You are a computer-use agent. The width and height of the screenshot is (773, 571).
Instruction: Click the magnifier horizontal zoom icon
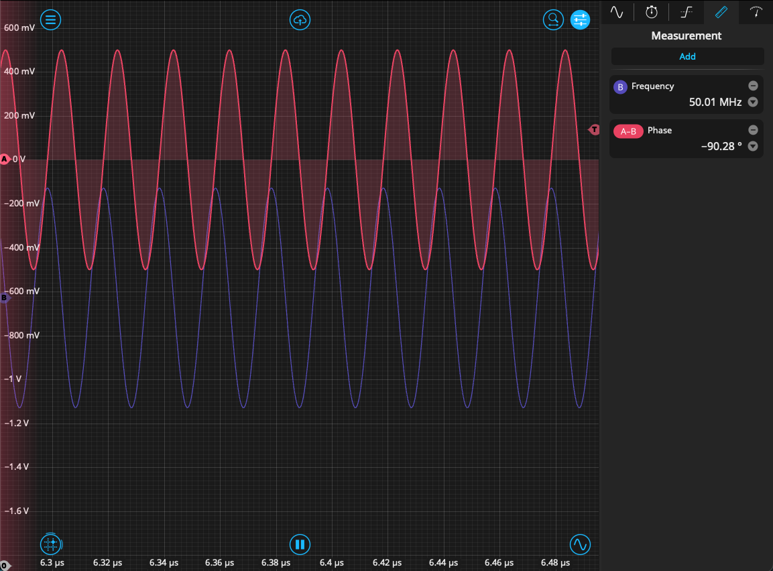click(x=553, y=19)
